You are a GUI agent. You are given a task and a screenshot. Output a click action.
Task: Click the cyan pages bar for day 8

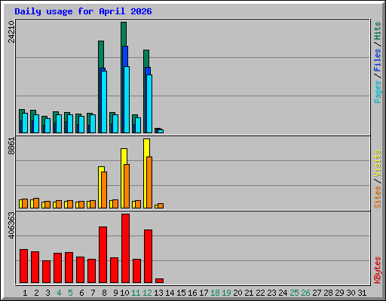[x=104, y=102]
